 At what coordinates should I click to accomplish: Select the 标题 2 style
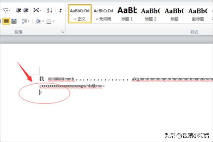150,14
